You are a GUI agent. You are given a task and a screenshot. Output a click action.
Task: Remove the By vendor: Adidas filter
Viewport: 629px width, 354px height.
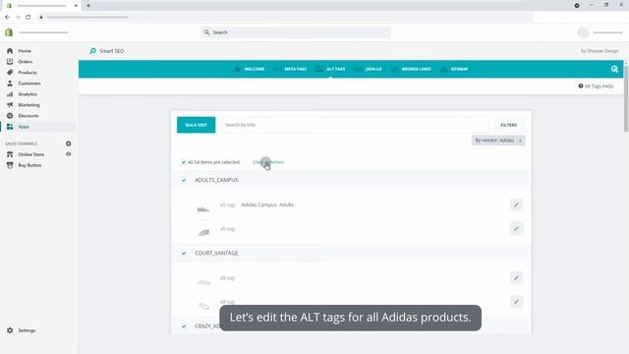(x=520, y=141)
